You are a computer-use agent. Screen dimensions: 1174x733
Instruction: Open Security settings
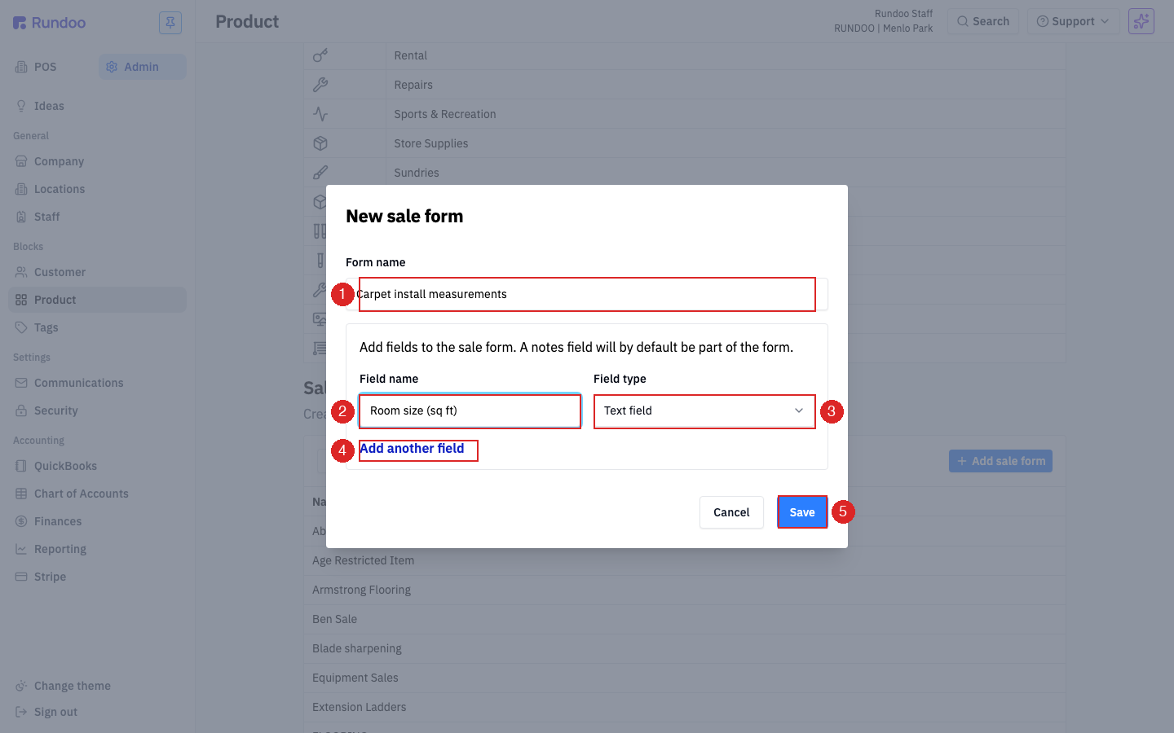click(x=97, y=410)
